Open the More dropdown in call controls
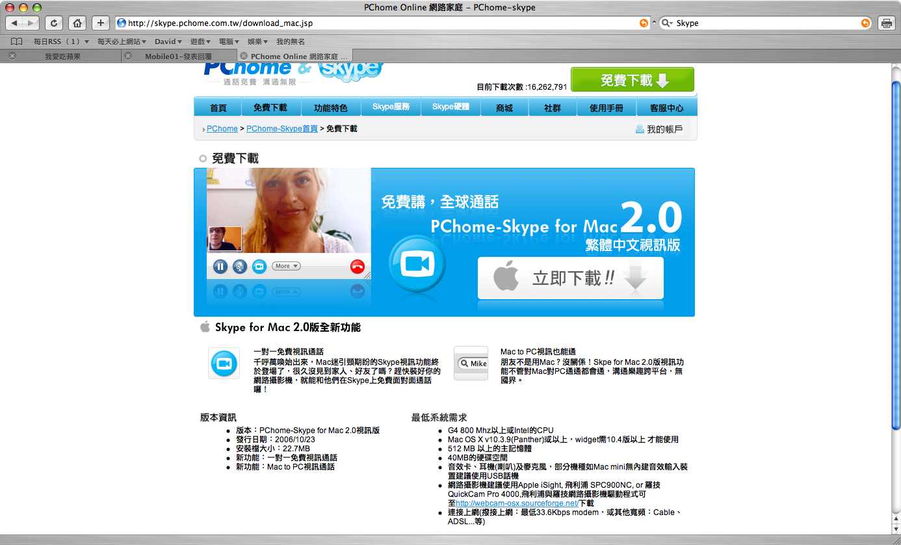The height and width of the screenshot is (545, 901). coord(286,266)
